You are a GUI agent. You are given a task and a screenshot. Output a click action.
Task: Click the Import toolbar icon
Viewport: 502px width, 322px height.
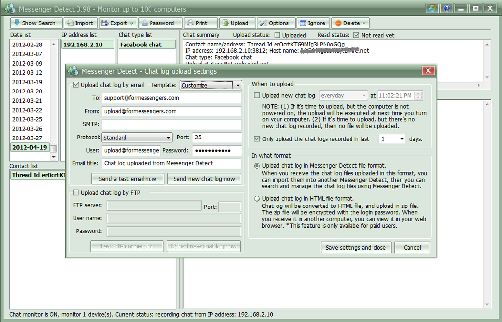coord(79,23)
